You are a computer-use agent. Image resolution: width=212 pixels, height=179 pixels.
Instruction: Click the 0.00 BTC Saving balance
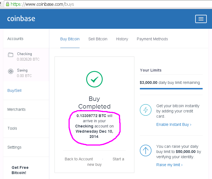(24, 76)
